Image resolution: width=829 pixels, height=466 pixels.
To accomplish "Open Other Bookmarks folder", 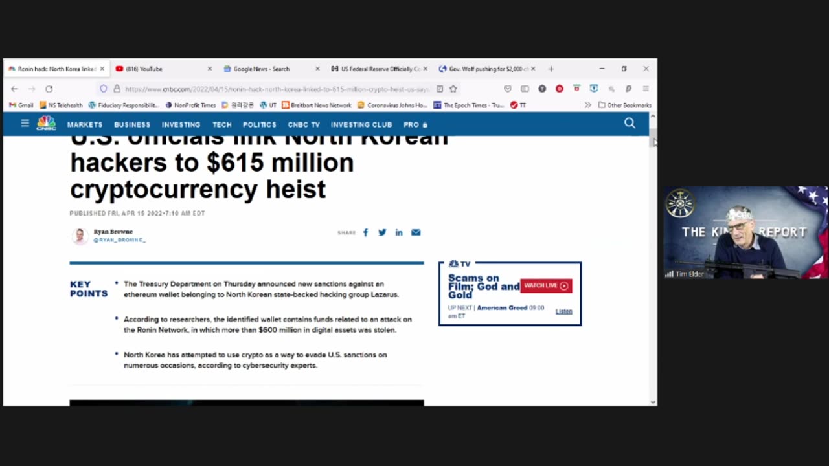I will [x=624, y=105].
